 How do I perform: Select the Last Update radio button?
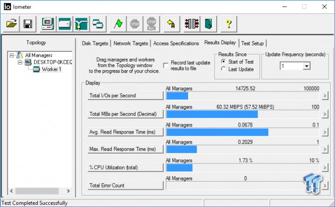coord(223,69)
